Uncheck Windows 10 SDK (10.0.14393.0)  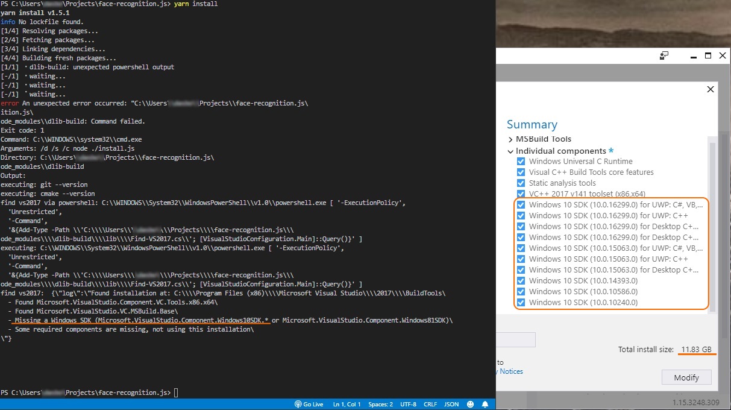coord(521,280)
